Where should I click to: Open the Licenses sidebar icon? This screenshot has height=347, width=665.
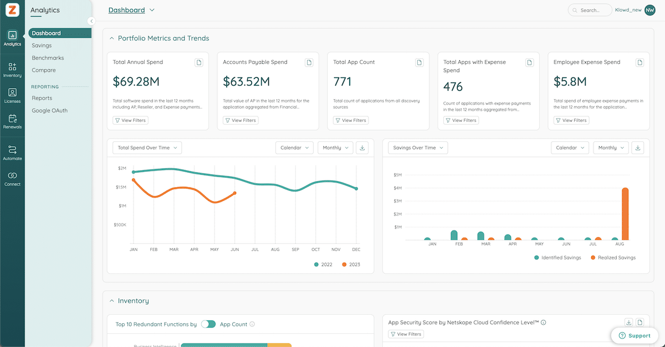point(12,94)
